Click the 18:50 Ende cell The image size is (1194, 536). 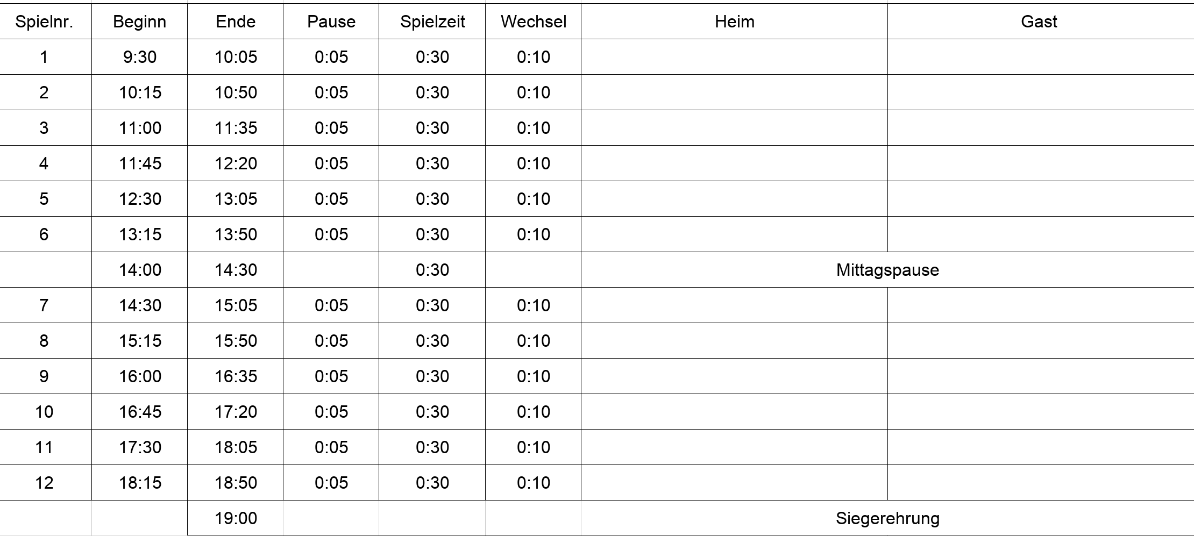click(x=236, y=483)
